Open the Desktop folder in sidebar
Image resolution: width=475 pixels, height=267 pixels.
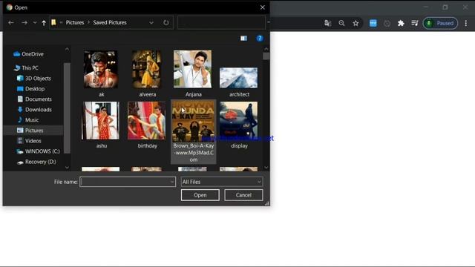(30, 89)
